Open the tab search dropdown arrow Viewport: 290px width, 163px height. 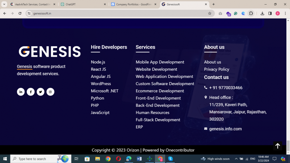pyautogui.click(x=4, y=4)
